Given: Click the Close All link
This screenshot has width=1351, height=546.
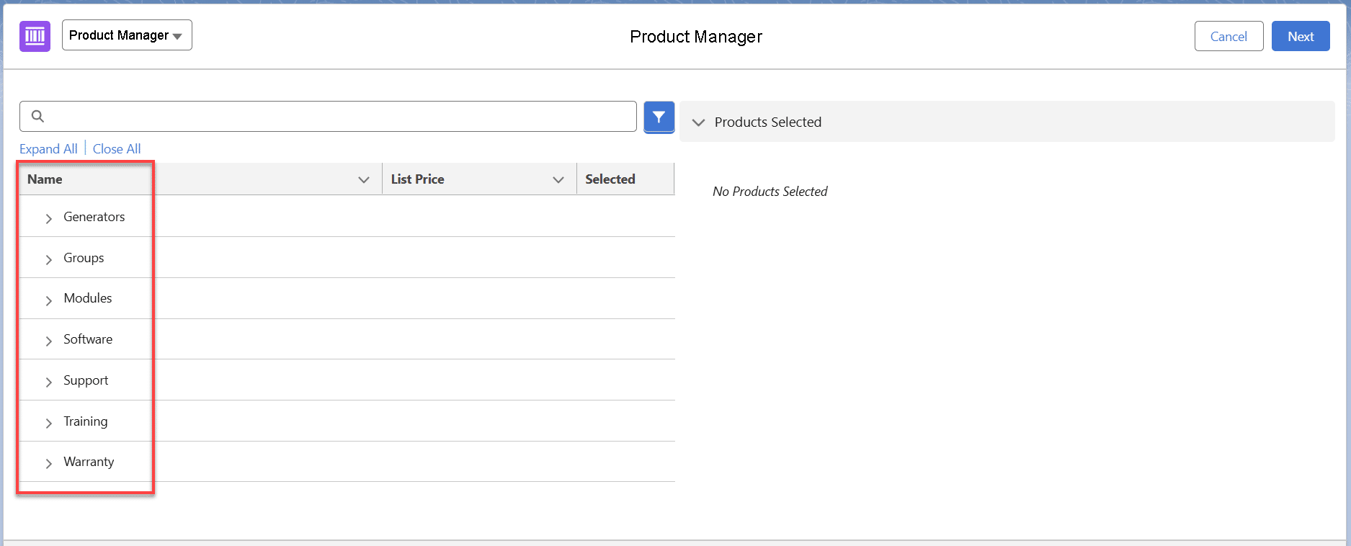Looking at the screenshot, I should pyautogui.click(x=117, y=149).
